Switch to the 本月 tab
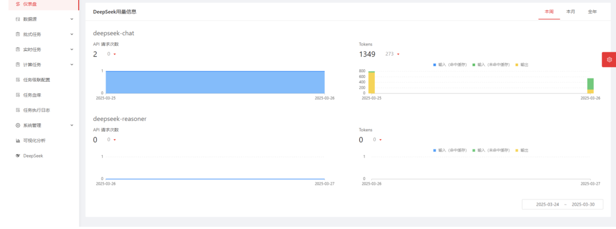Screen dimensions: 616x229 coord(570,12)
